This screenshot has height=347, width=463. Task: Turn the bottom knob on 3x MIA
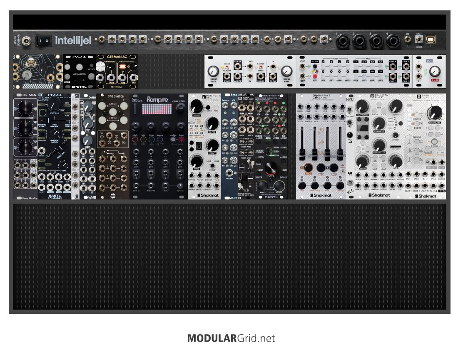click(25, 147)
